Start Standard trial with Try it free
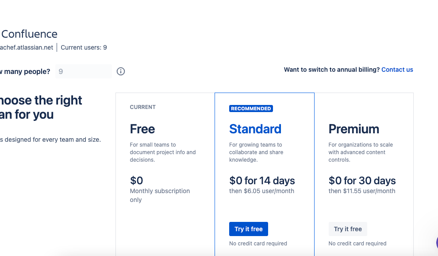 (x=249, y=229)
